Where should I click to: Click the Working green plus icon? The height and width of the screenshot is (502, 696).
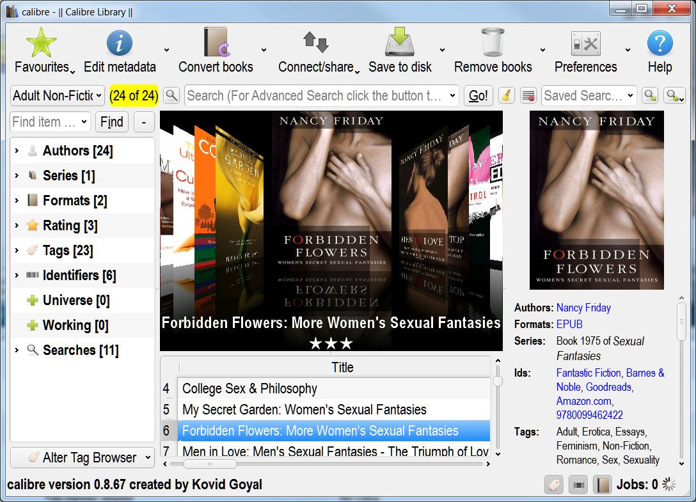33,326
